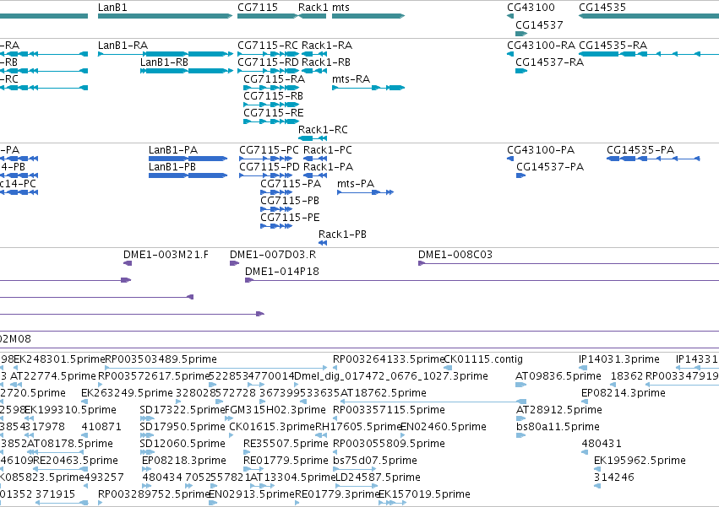Click the RP003503489.5prime EST label

(161, 359)
